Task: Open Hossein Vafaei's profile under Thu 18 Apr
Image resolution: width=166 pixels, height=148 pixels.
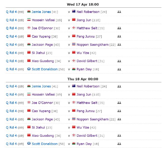Action: pyautogui.click(x=43, y=95)
